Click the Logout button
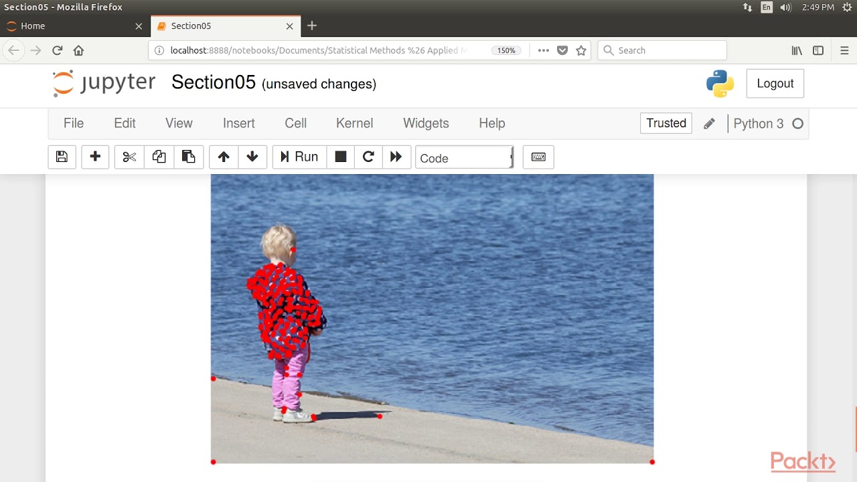Image resolution: width=857 pixels, height=482 pixels. pyautogui.click(x=775, y=84)
